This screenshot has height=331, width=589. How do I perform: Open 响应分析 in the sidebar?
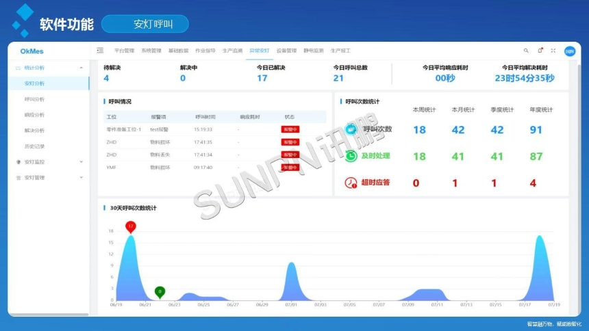[34, 115]
